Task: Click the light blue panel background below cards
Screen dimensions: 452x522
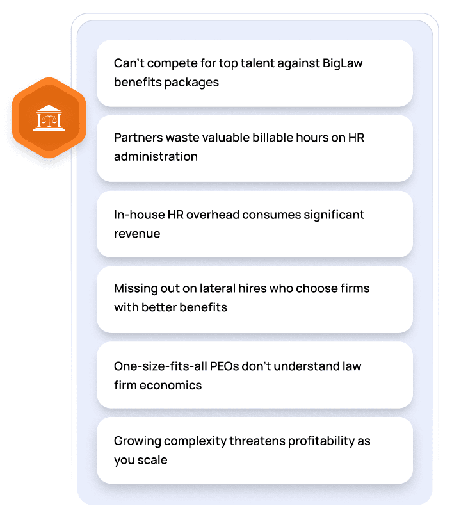Action: 255,494
